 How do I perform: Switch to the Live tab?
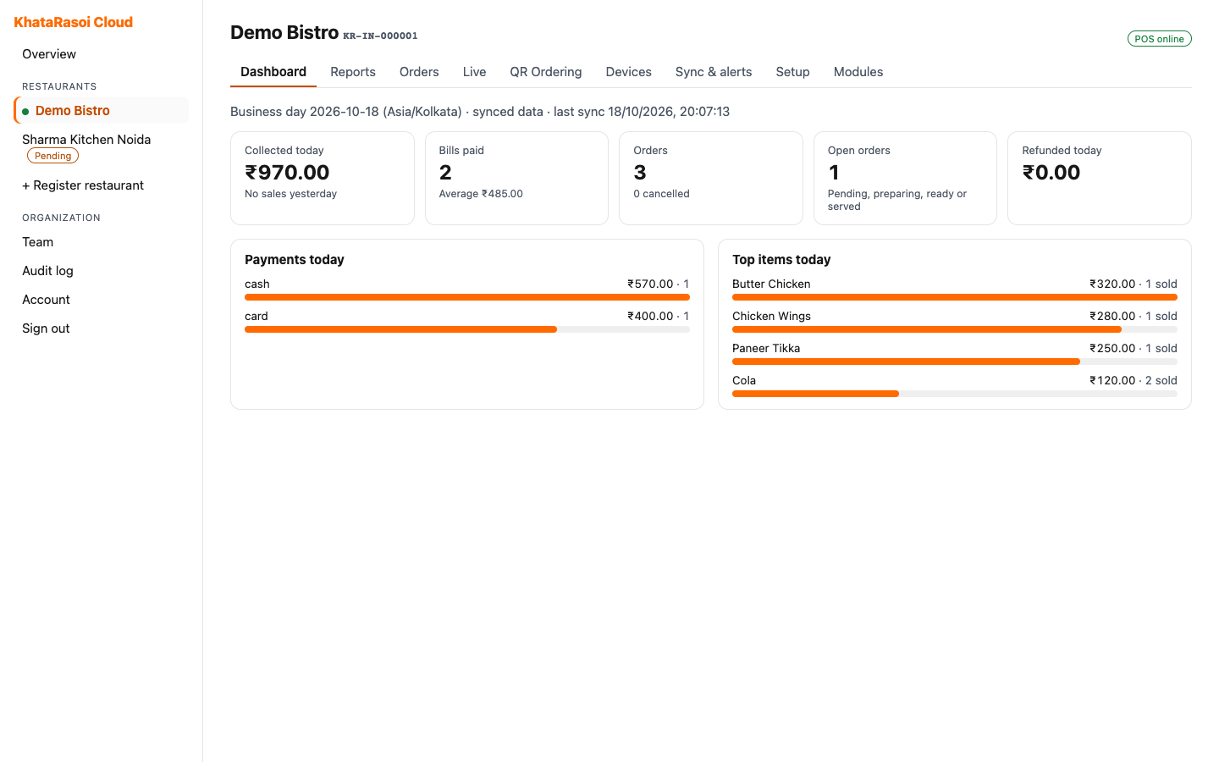tap(474, 72)
